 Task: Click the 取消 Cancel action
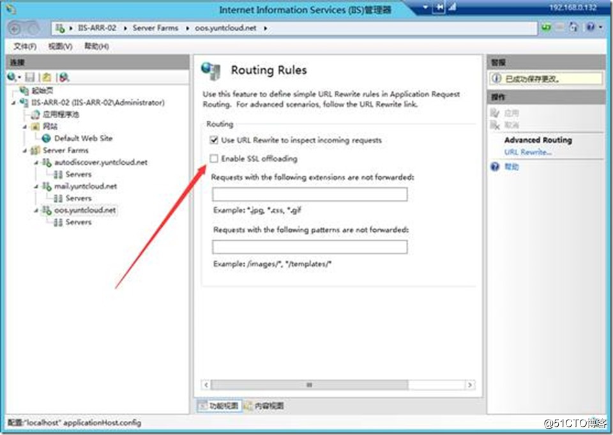pos(511,125)
